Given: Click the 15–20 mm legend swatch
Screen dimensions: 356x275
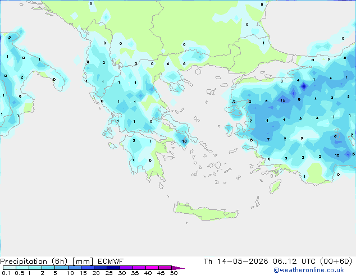Looking at the screenshot, I should point(88,268).
